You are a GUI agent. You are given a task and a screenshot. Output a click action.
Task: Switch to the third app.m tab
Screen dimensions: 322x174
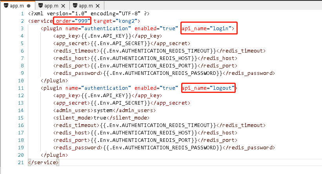pyautogui.click(x=86, y=6)
